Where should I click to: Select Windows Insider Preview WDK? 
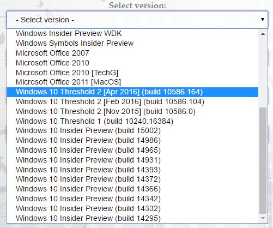[132, 33]
